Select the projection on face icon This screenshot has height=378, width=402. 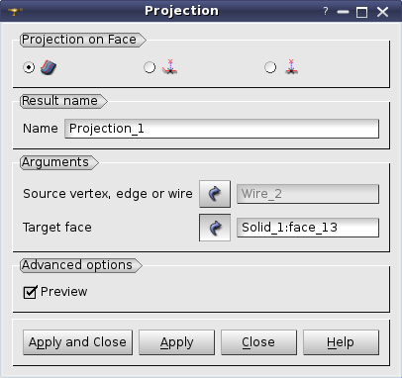49,67
